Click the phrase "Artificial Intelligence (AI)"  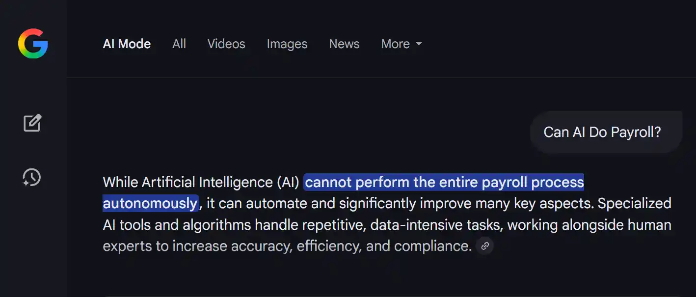[x=220, y=182]
